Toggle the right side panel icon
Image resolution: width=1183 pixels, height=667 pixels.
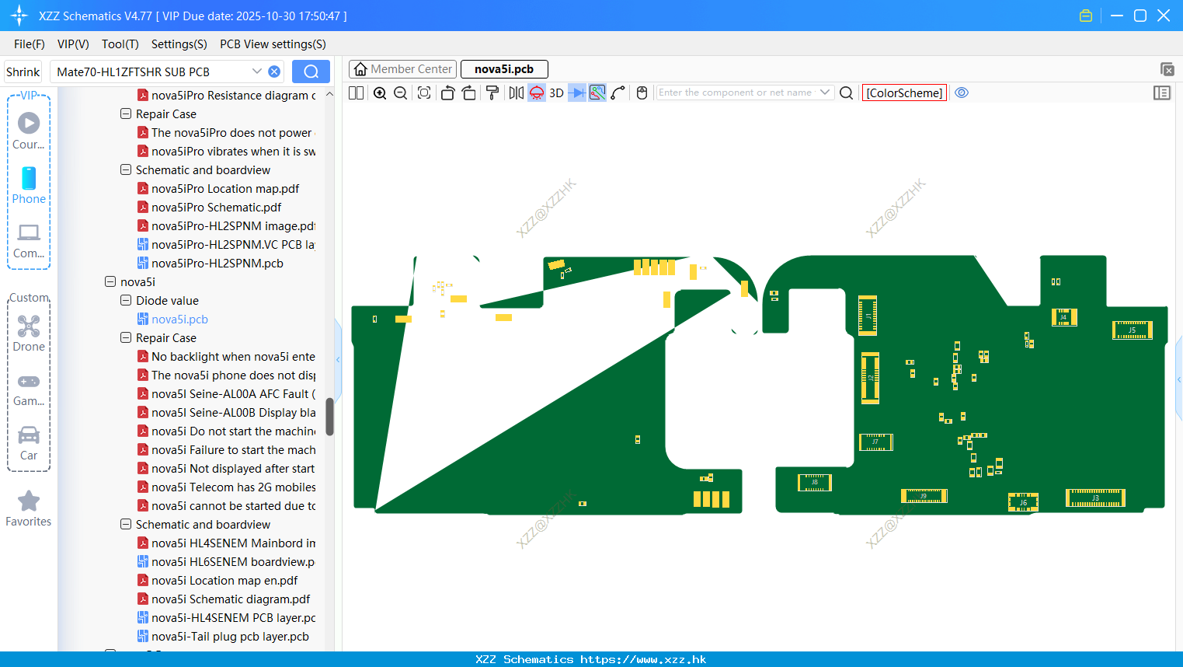pos(1162,93)
